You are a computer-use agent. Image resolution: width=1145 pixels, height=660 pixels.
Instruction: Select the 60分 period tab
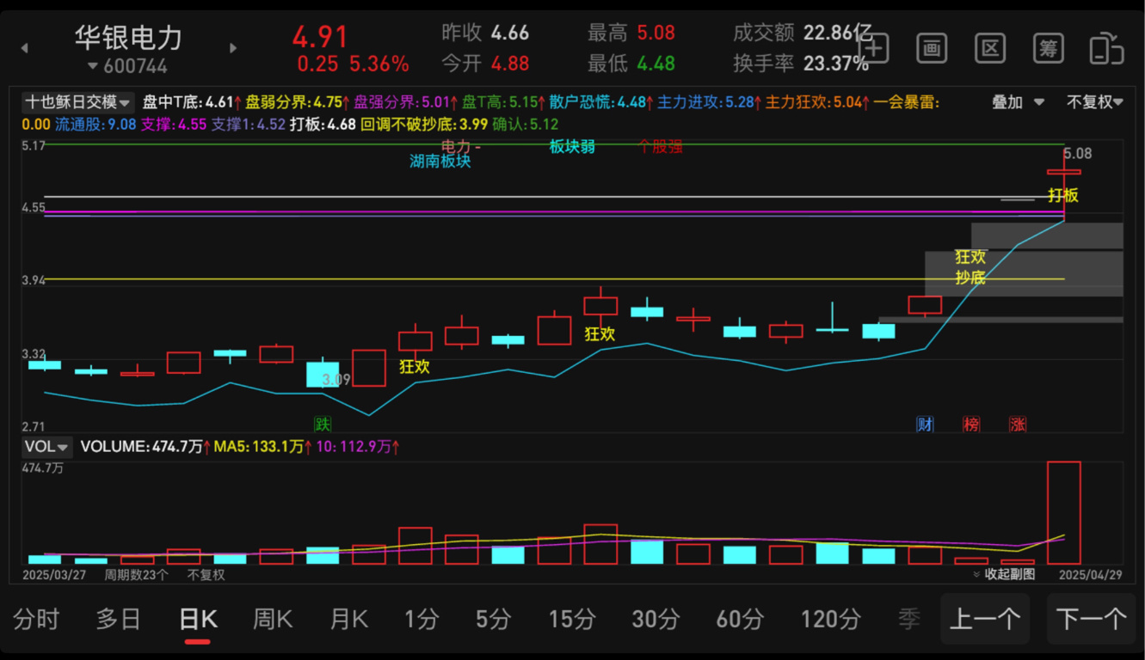click(x=740, y=619)
